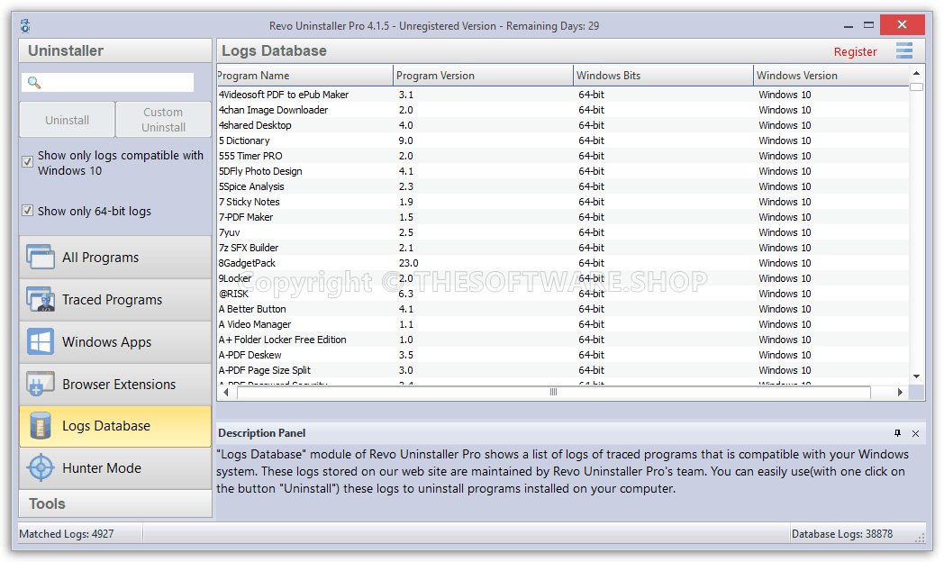
Task: Select the A Better Button row
Action: (x=563, y=309)
